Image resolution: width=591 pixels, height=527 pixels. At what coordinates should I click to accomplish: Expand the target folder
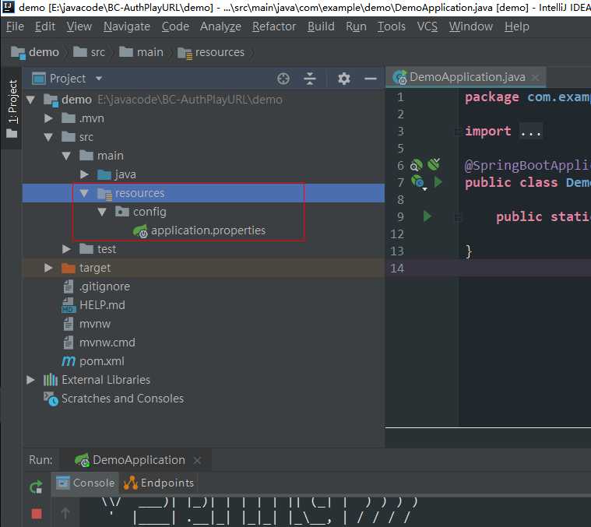49,268
